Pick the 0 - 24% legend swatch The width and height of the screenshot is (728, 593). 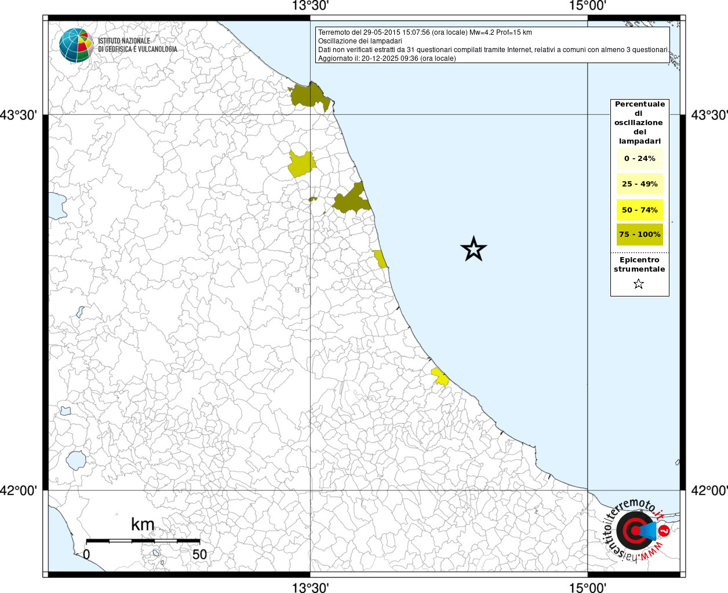(639, 159)
